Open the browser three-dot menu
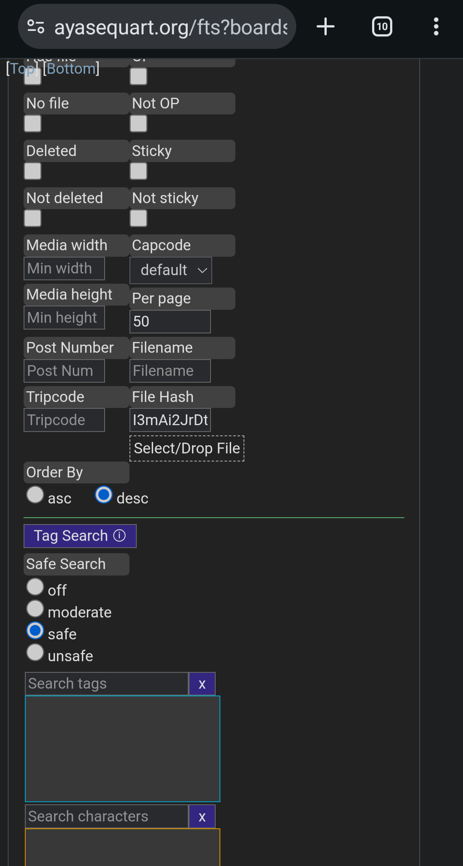Viewport: 463px width, 866px height. tap(436, 27)
